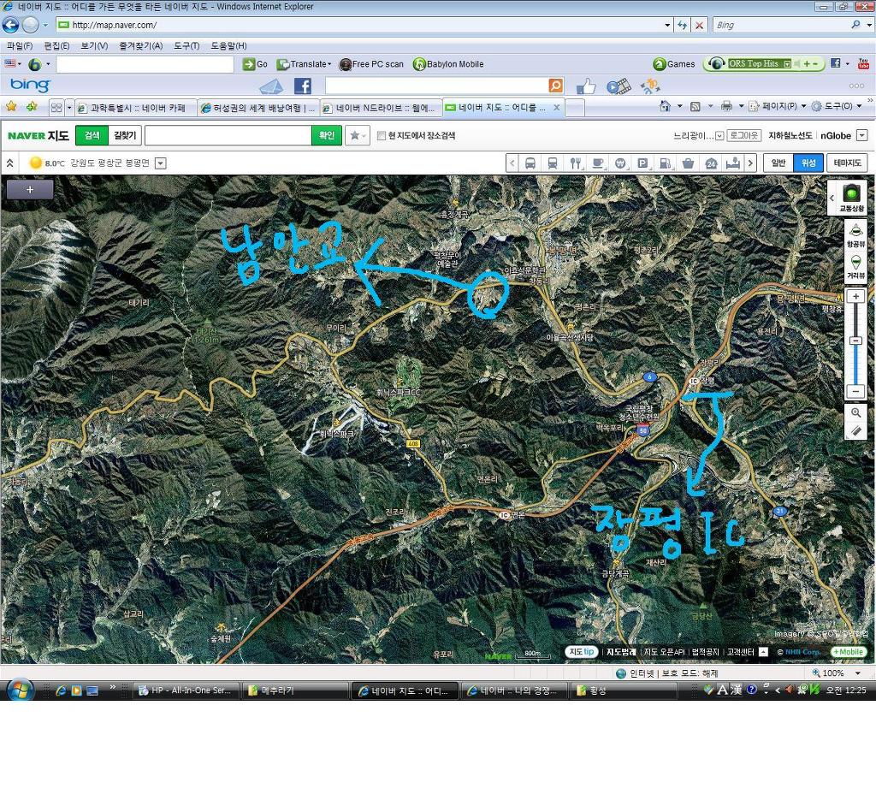Screen dimensions: 876x800
Task: Open the 도구(O) command bar dropdown
Action: [859, 106]
